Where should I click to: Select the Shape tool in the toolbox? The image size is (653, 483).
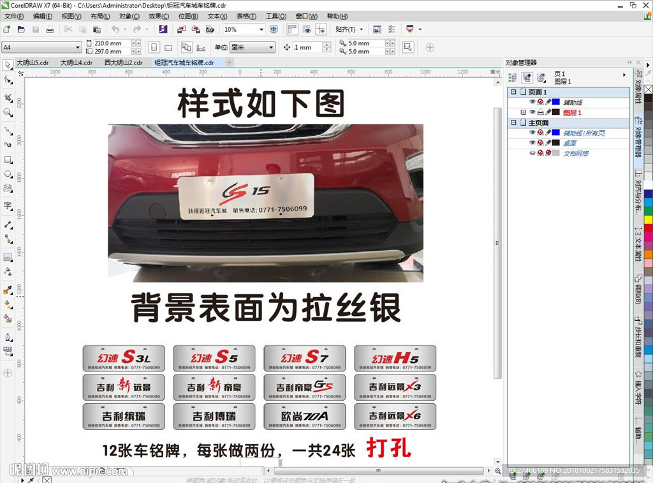tap(8, 80)
